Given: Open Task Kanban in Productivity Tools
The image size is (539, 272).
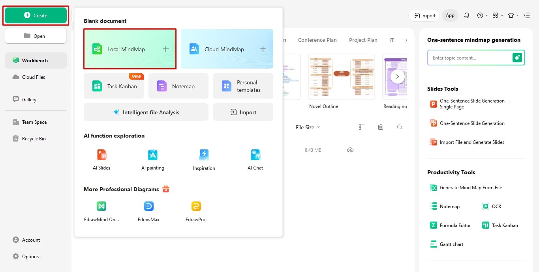Looking at the screenshot, I should point(500,225).
